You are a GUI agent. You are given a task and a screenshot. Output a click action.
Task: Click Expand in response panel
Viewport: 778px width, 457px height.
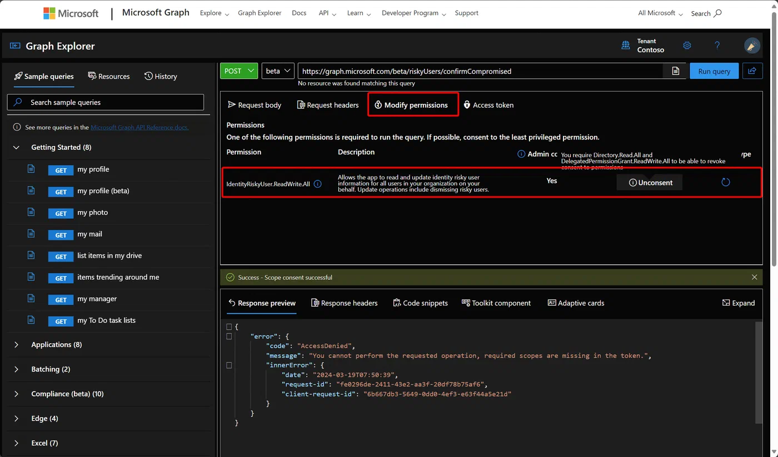click(739, 303)
